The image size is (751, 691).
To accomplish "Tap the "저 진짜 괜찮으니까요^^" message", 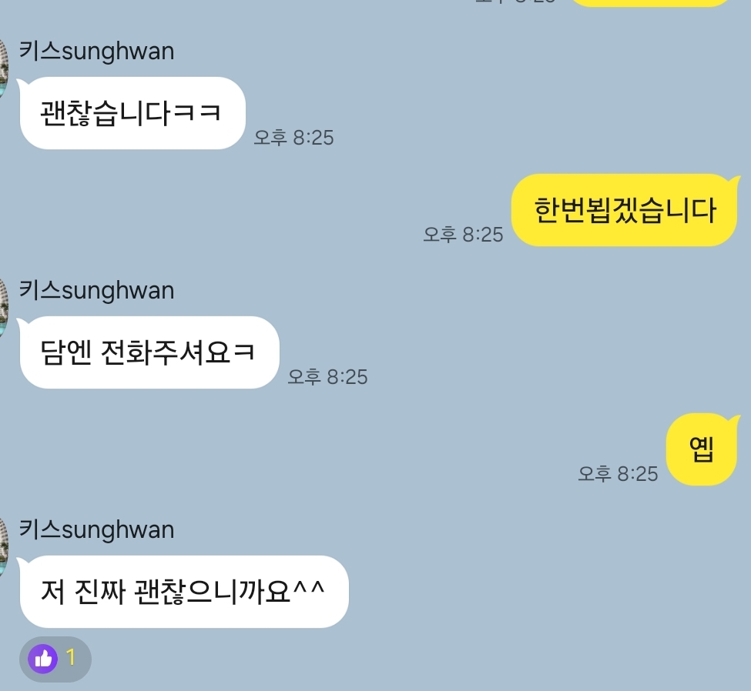I will (x=184, y=592).
